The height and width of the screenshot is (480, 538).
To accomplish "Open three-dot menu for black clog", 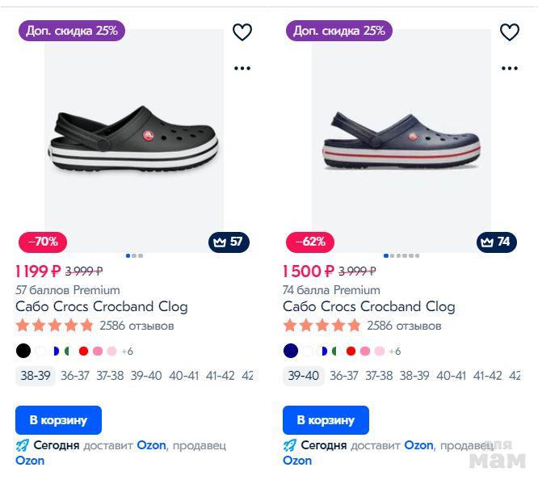I will (x=242, y=69).
